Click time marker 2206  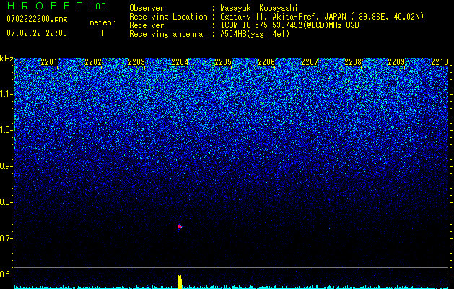tap(266, 62)
